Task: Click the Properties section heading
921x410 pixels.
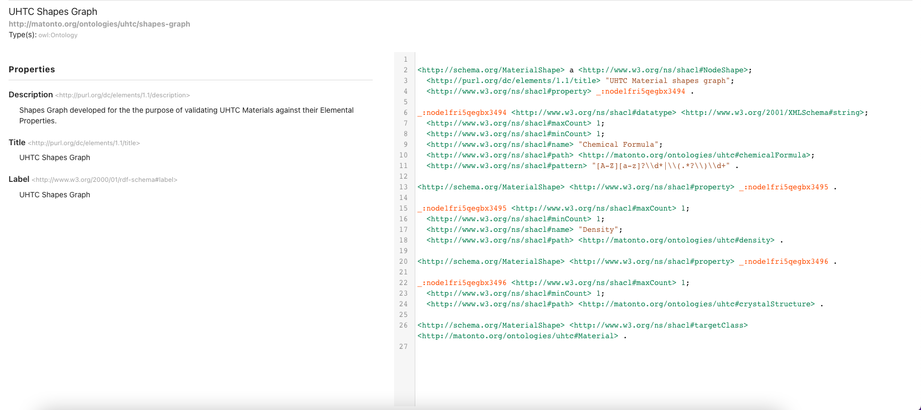Action: click(x=32, y=70)
